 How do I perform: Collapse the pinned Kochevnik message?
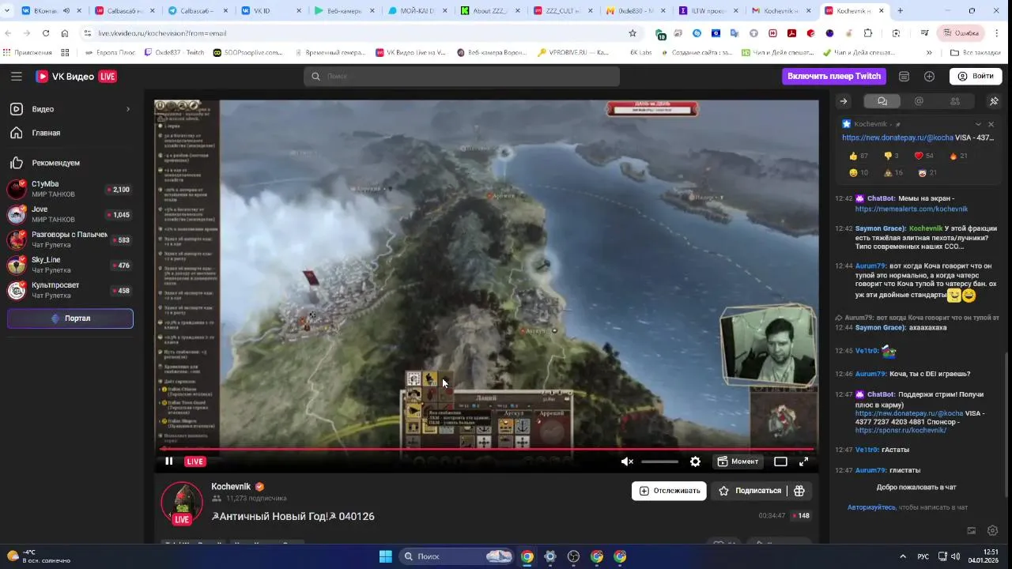pos(978,124)
